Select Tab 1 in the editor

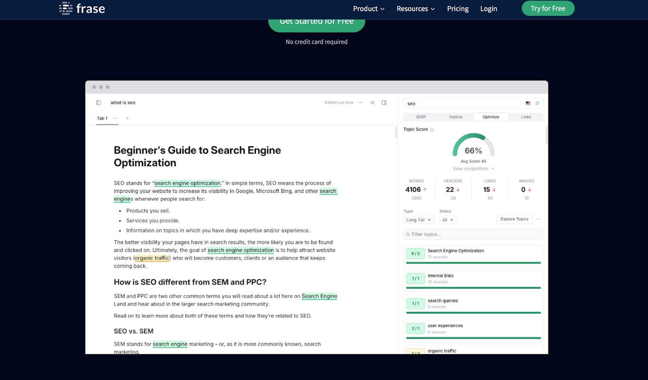[102, 118]
